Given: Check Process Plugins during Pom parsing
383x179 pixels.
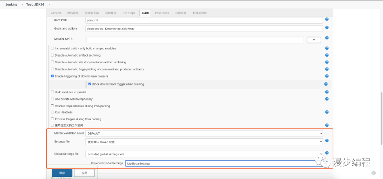Looking at the screenshot, I should click(52, 119).
